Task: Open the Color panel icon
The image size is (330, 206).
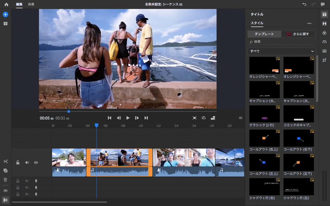Action: pyautogui.click(x=324, y=33)
